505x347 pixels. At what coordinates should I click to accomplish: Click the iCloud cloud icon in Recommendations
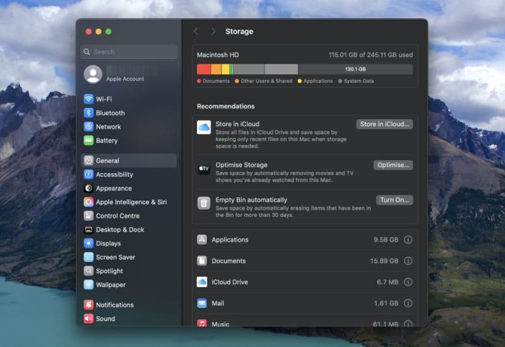[204, 127]
